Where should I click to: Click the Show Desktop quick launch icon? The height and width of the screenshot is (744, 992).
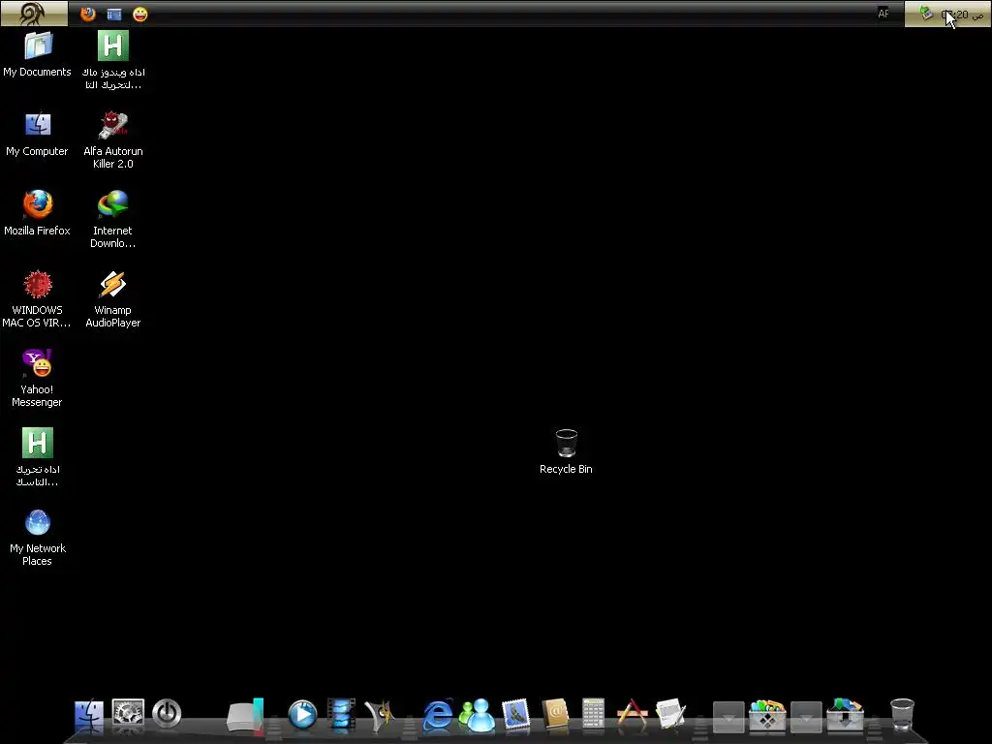pyautogui.click(x=114, y=14)
